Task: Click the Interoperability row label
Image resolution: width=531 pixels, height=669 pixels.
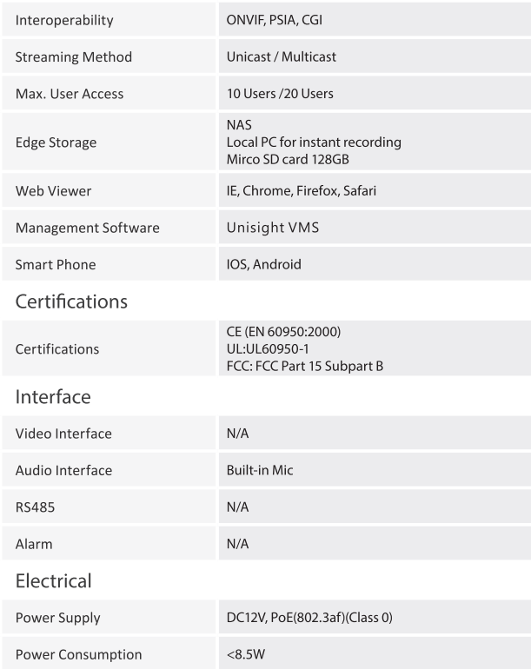Action: pos(64,20)
